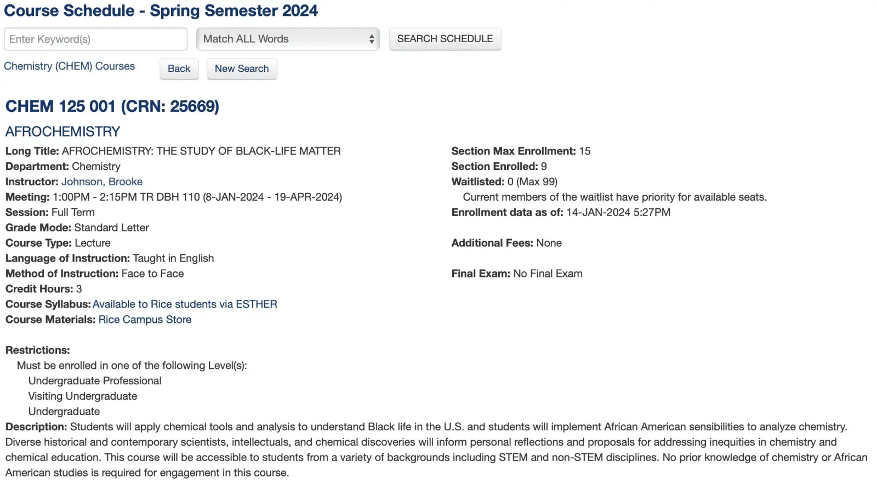Viewport: 877px width, 500px height.
Task: Open instructor Johnson, Brooke's link
Action: tap(102, 182)
